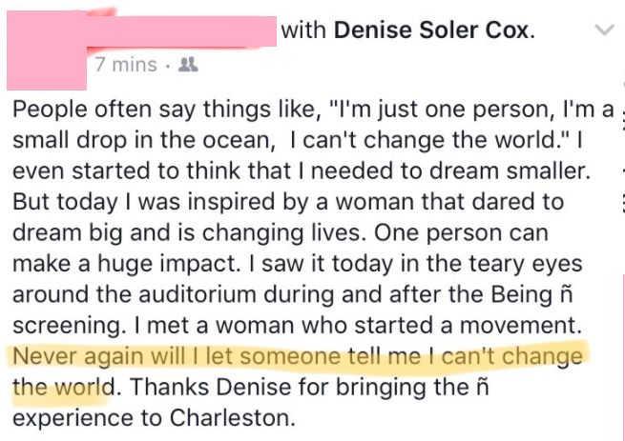Click the highlighted sentence starting 'Never again'
Viewport: 625px width, 441px height.
(297, 356)
